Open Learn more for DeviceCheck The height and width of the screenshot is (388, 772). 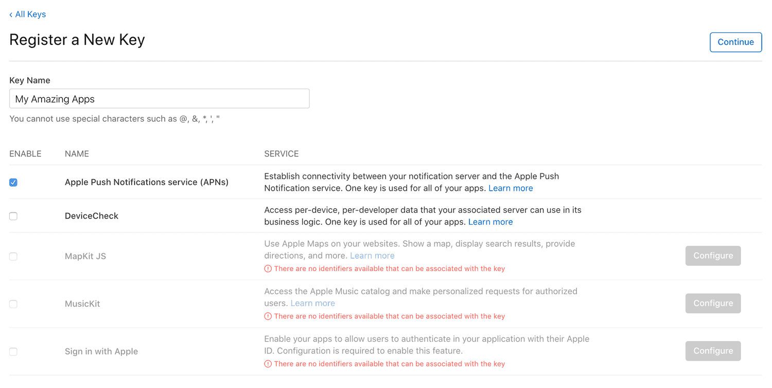tap(490, 222)
